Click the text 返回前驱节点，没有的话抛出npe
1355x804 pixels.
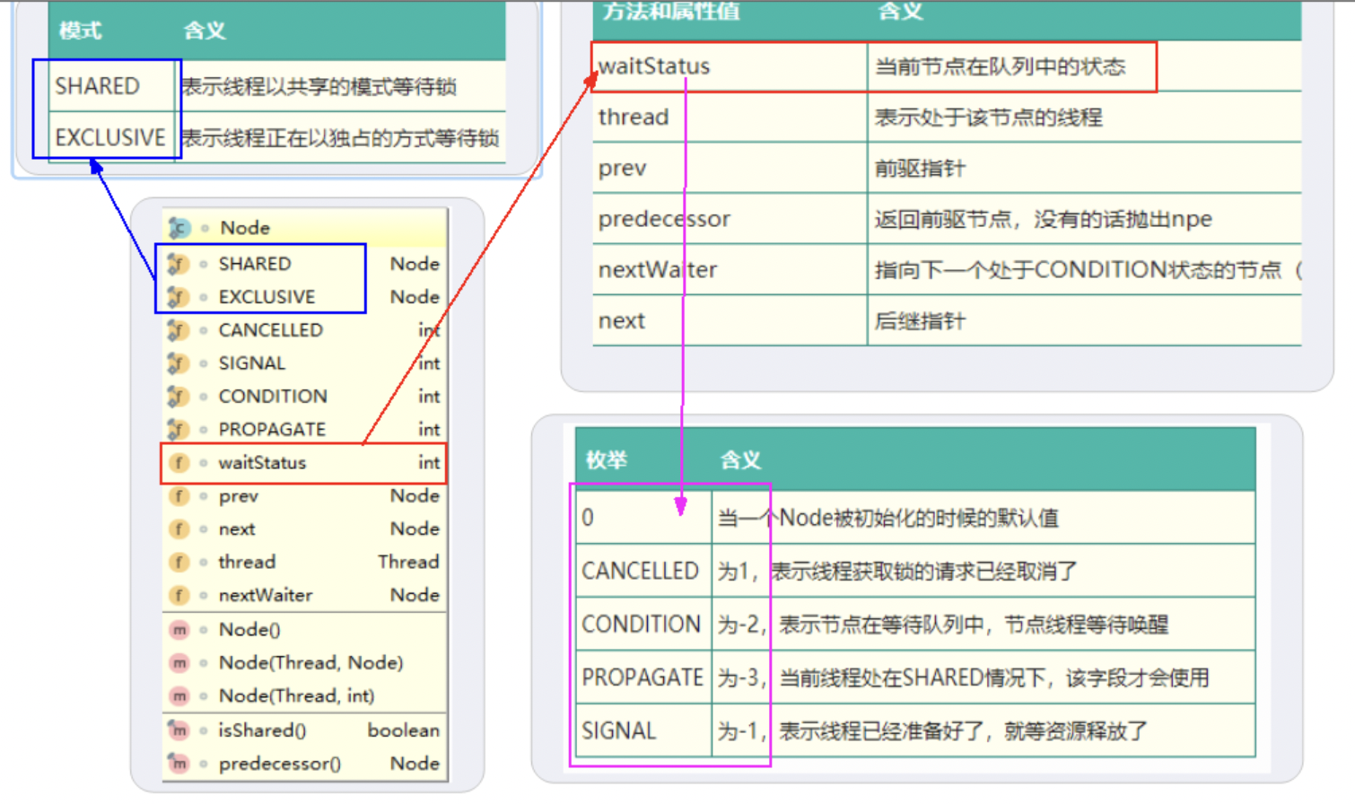tap(1044, 219)
